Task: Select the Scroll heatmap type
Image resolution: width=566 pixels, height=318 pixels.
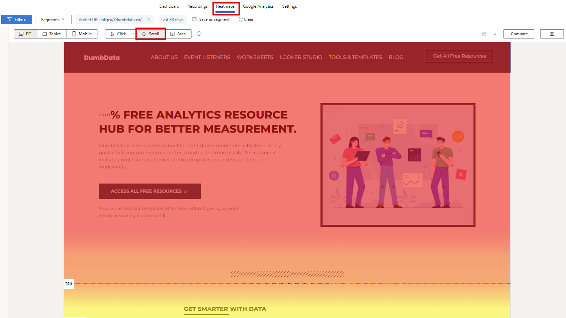Action: (151, 34)
